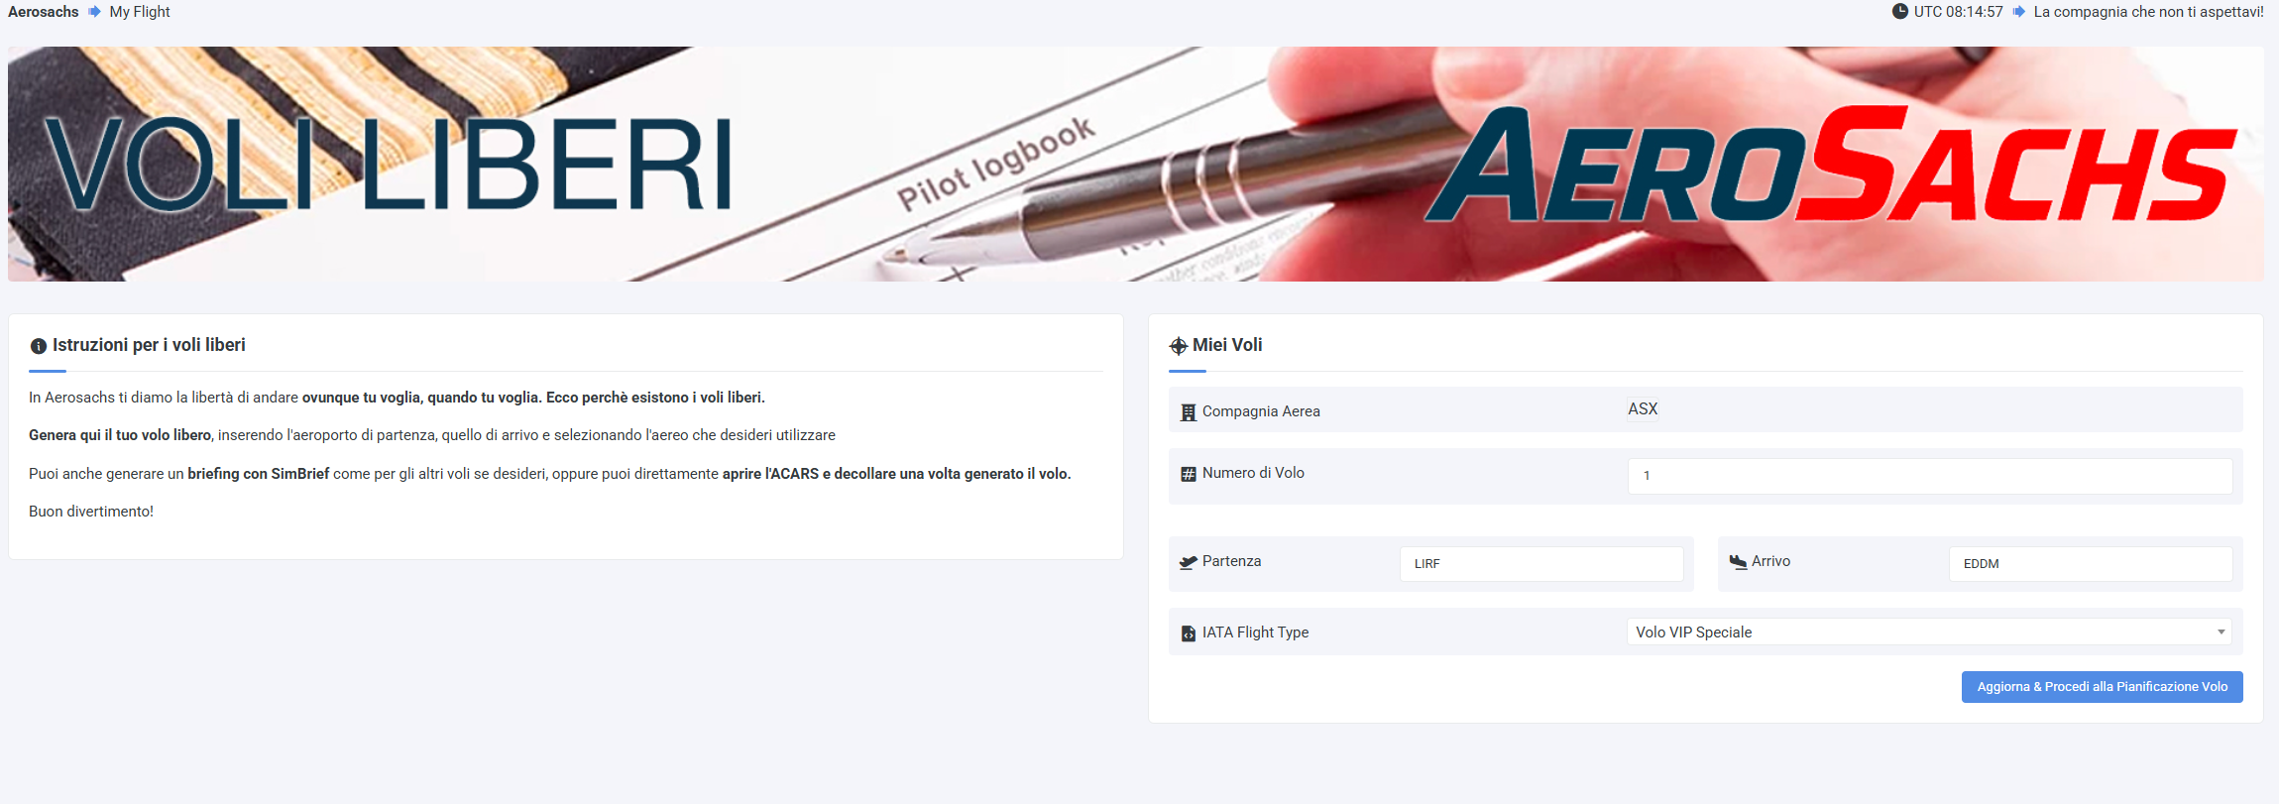Click the Arrivo field containing EDDM

click(x=2091, y=564)
